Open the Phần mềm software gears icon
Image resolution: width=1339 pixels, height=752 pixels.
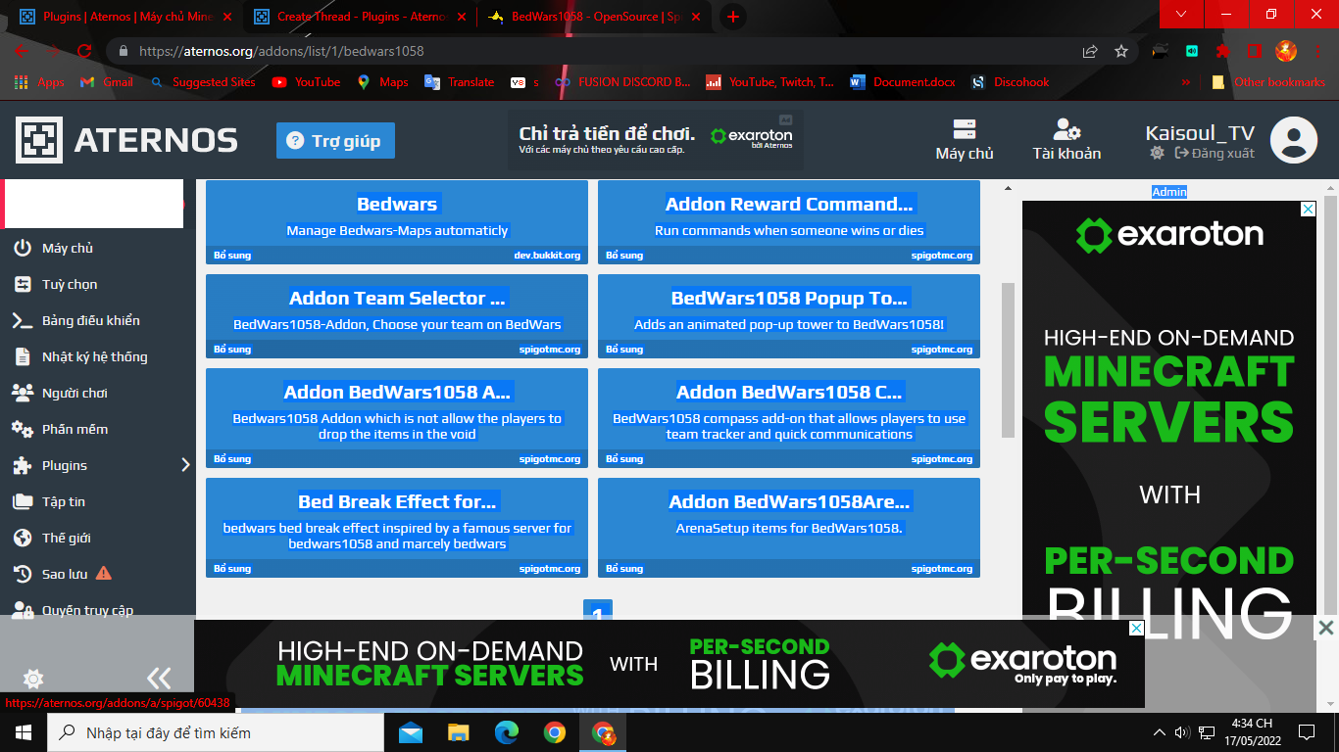(23, 429)
